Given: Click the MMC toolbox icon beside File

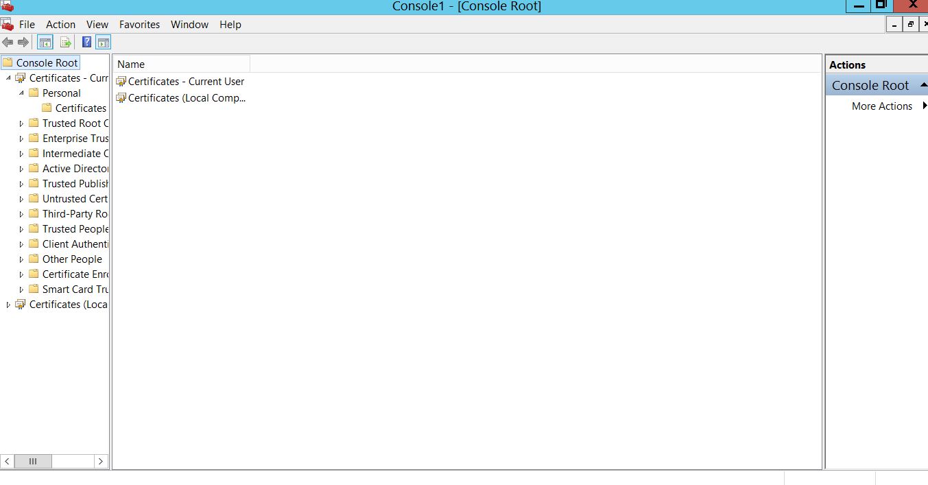Looking at the screenshot, I should click(7, 24).
